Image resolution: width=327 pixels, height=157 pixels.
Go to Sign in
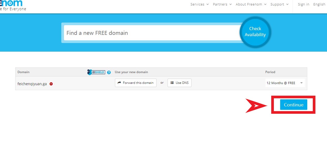[304, 4]
